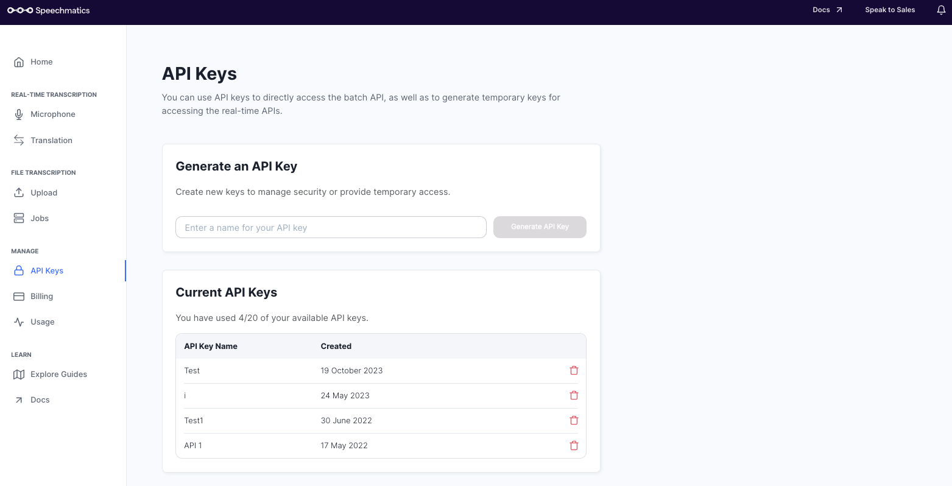View the Usage page
The width and height of the screenshot is (952, 486).
tap(42, 322)
